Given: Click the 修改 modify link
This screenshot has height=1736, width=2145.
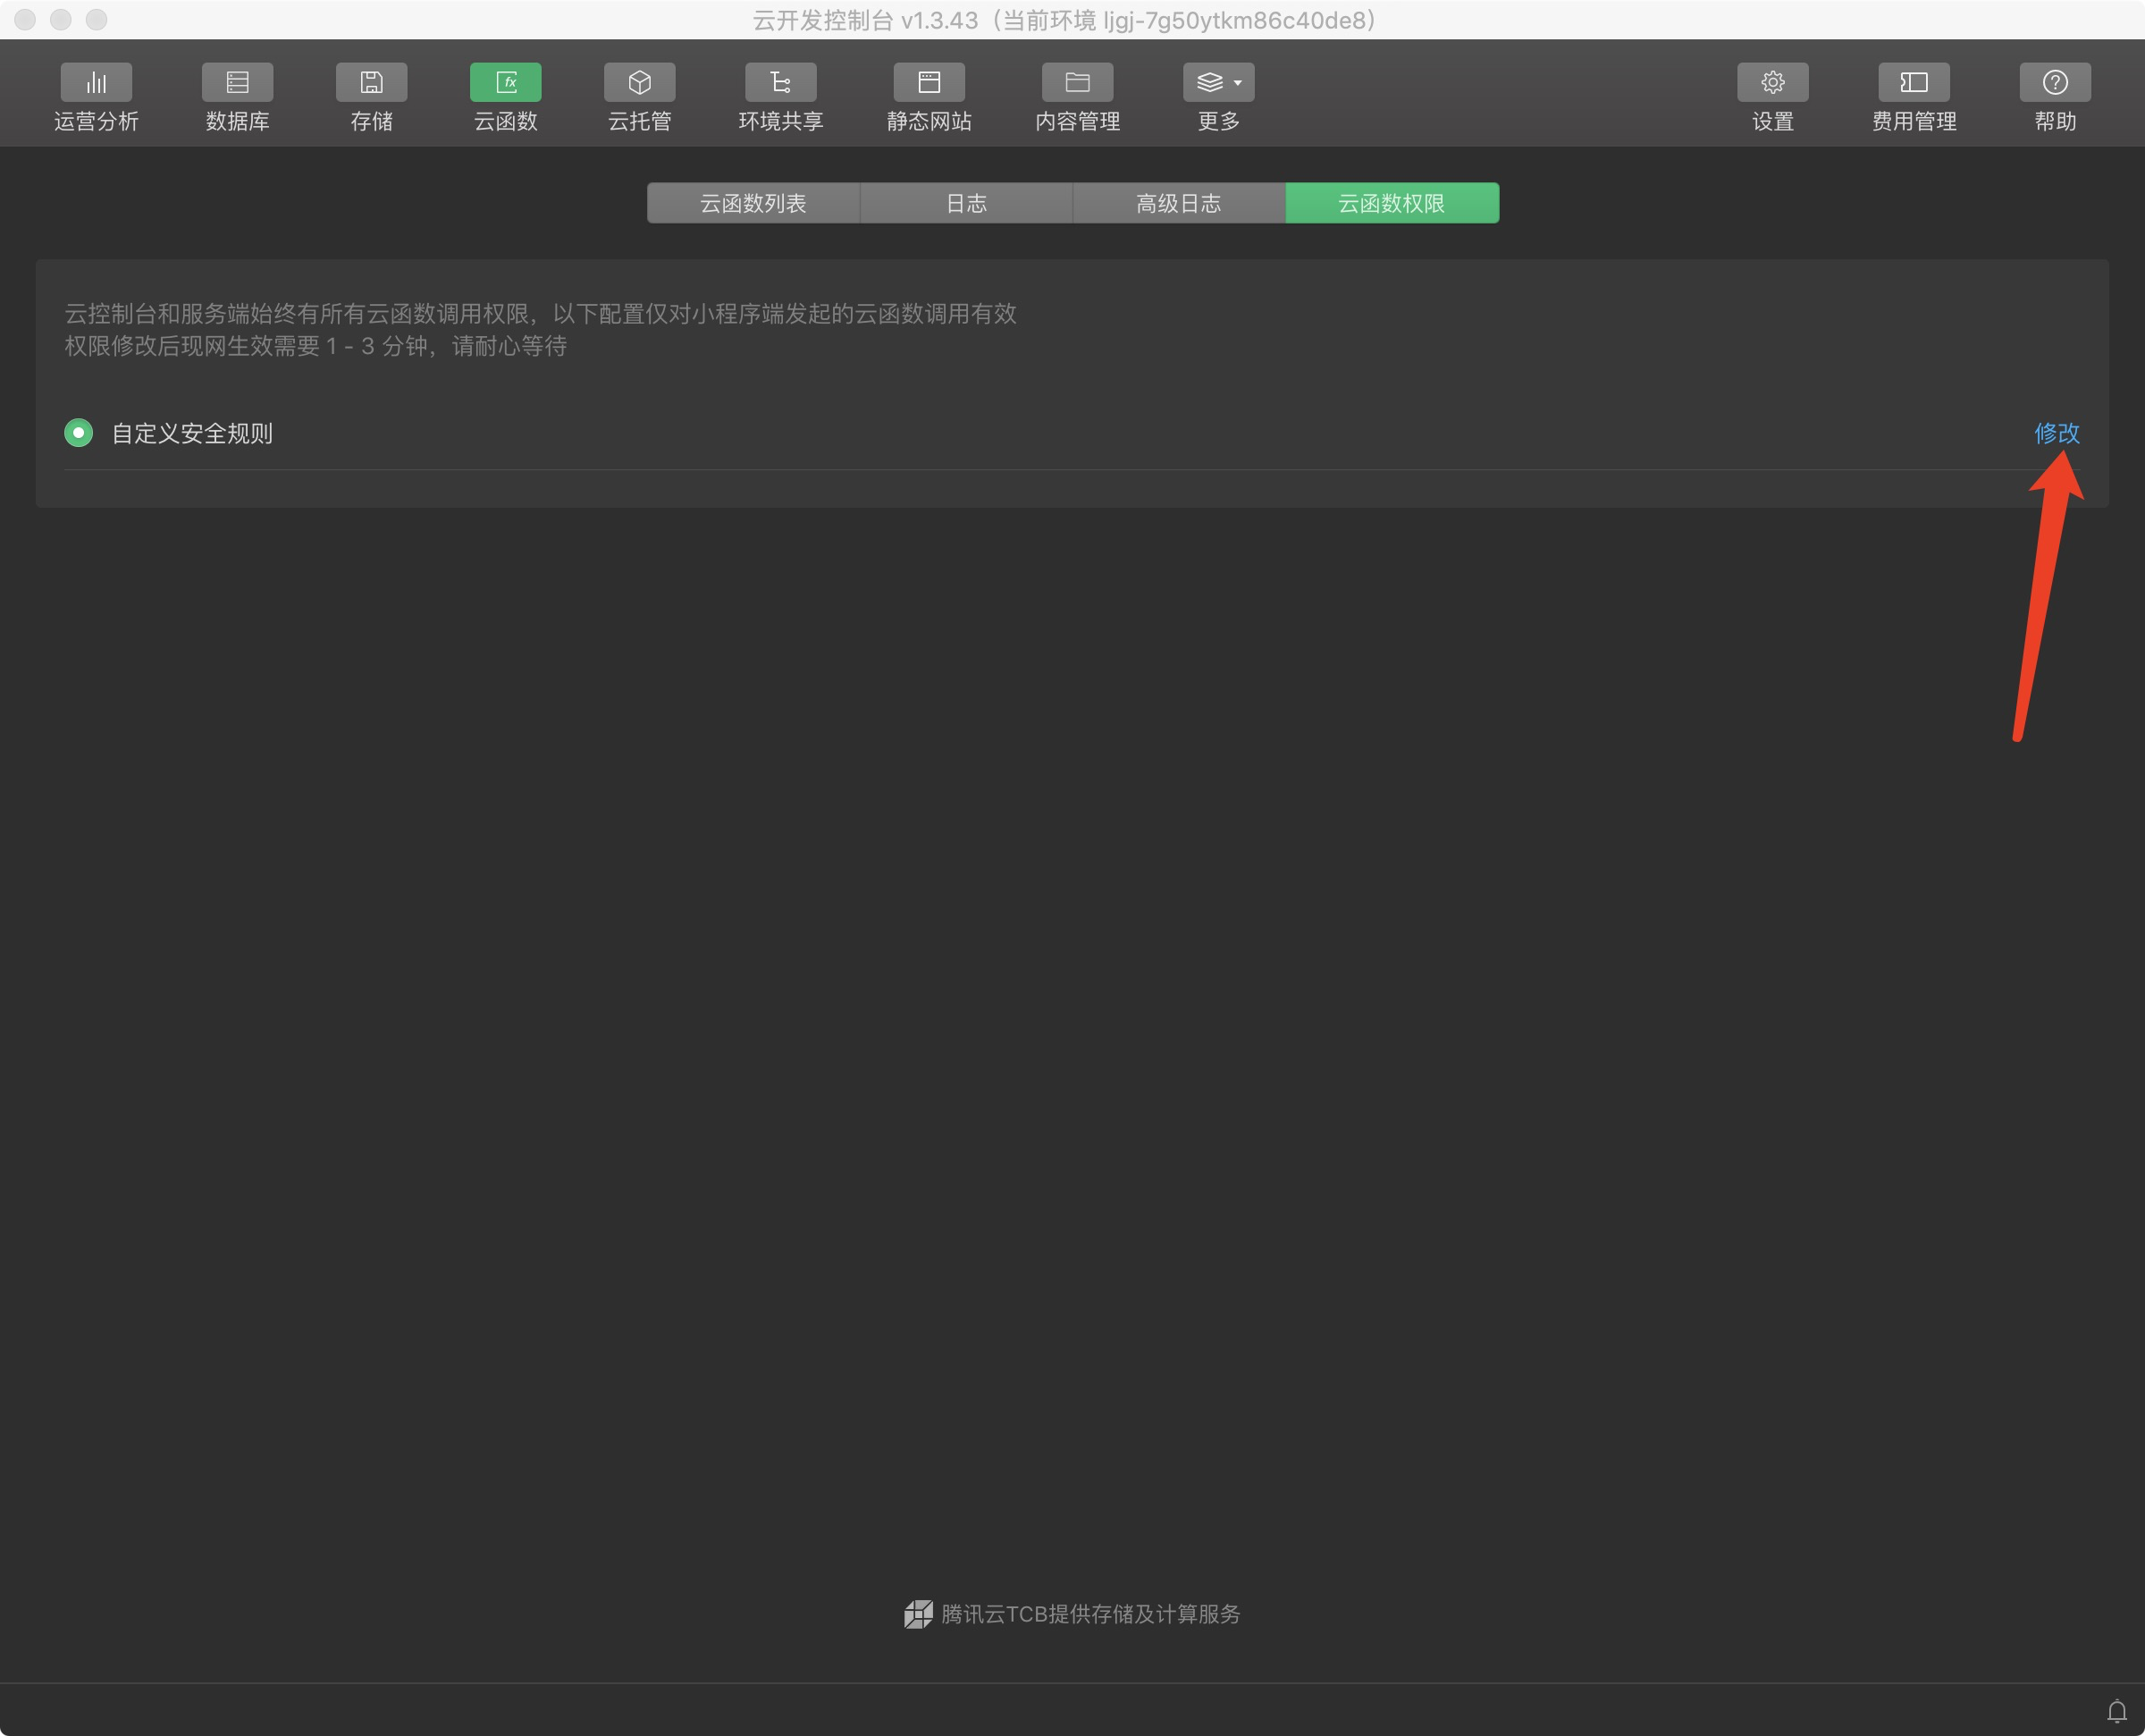Looking at the screenshot, I should [2056, 433].
